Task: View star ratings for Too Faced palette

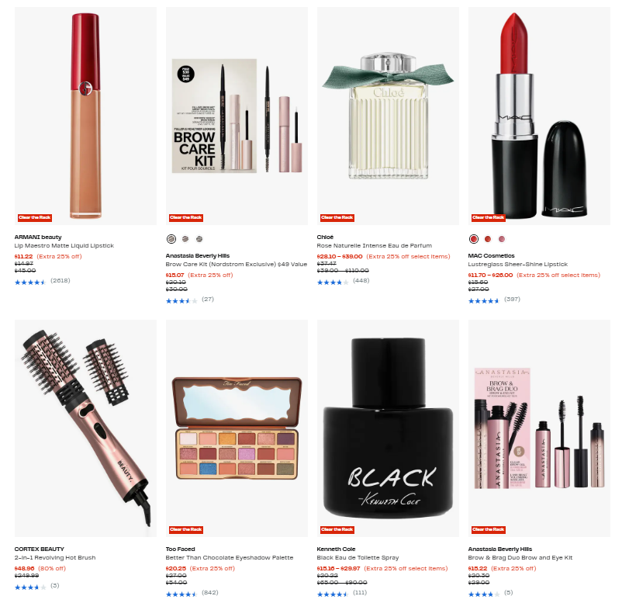Action: pos(181,594)
